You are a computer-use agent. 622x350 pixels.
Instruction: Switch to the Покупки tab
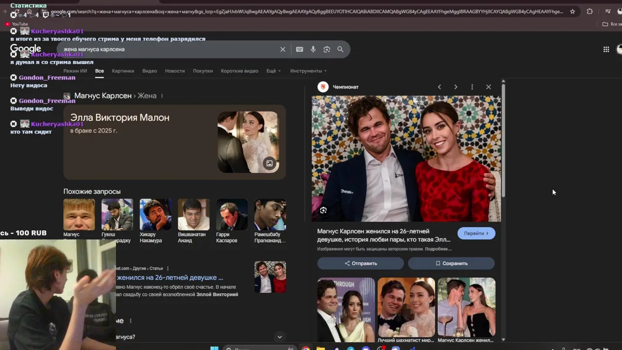(203, 71)
